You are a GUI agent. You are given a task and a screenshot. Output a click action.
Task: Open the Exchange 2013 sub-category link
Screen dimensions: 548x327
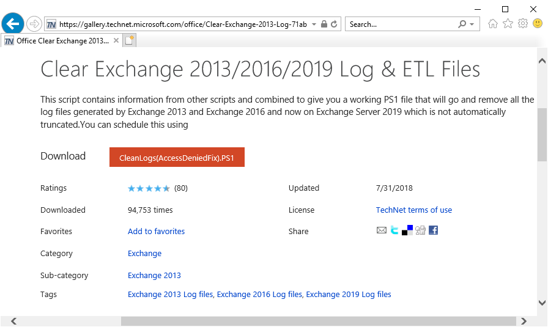pos(154,275)
